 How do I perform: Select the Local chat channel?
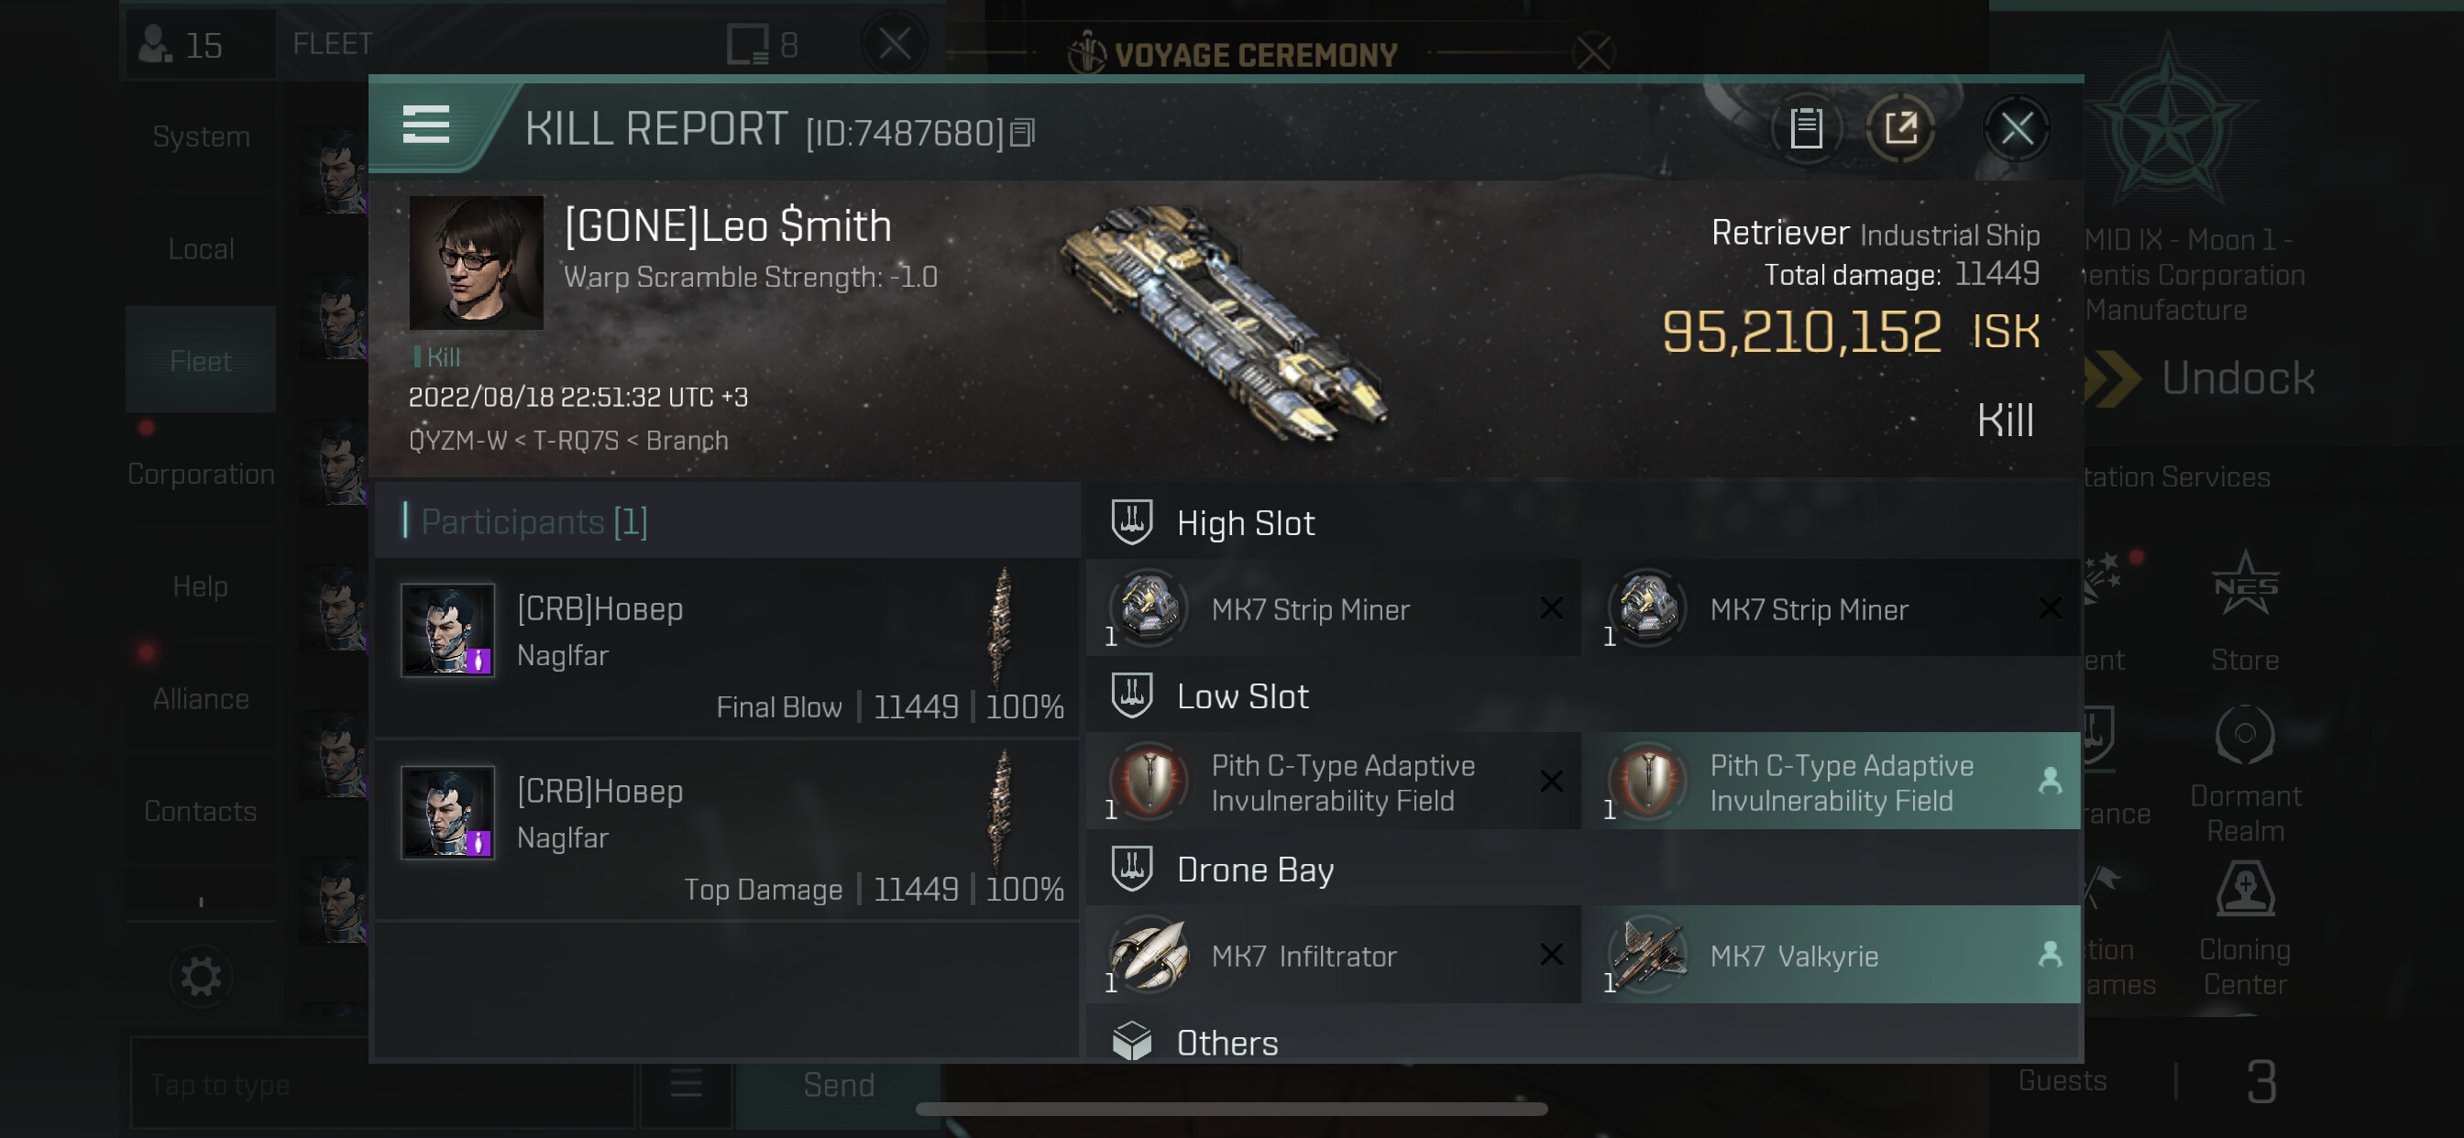pos(201,248)
